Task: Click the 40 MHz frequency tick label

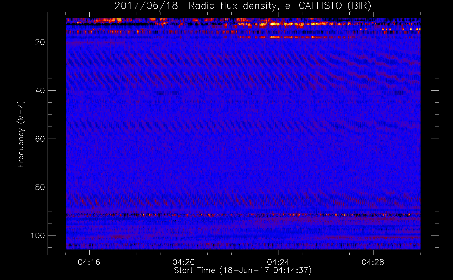Action: (40, 91)
